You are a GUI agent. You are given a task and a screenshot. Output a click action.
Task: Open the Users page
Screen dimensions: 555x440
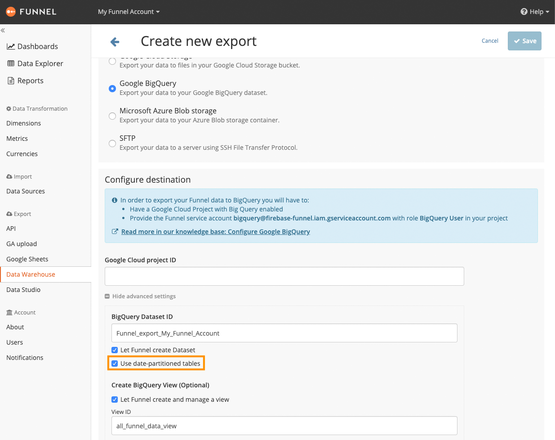coord(15,342)
